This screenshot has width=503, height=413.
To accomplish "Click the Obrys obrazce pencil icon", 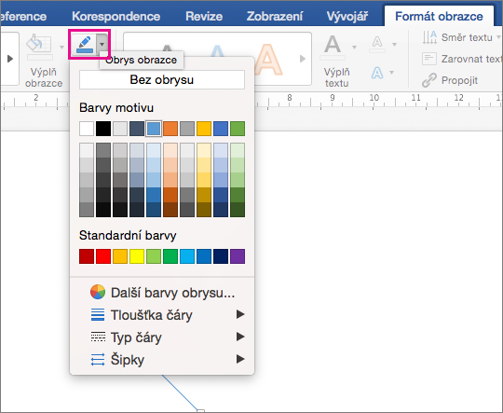I will (85, 45).
